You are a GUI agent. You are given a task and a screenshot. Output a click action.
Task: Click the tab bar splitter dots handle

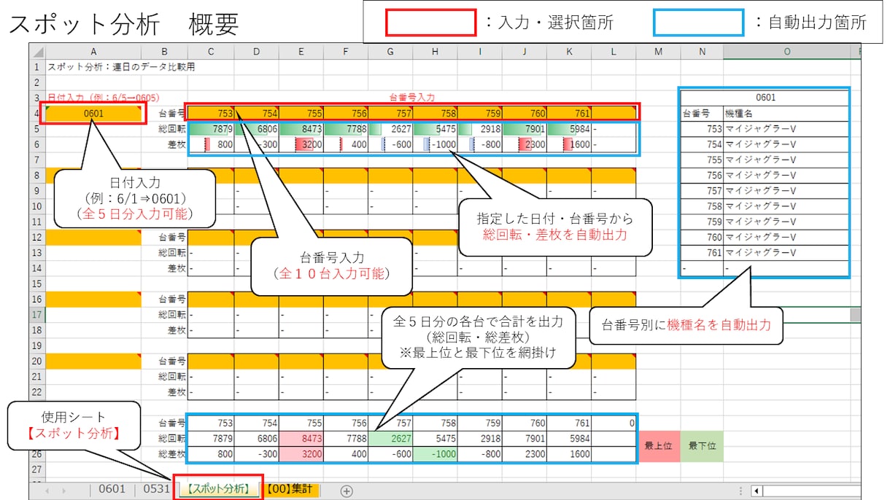point(740,491)
